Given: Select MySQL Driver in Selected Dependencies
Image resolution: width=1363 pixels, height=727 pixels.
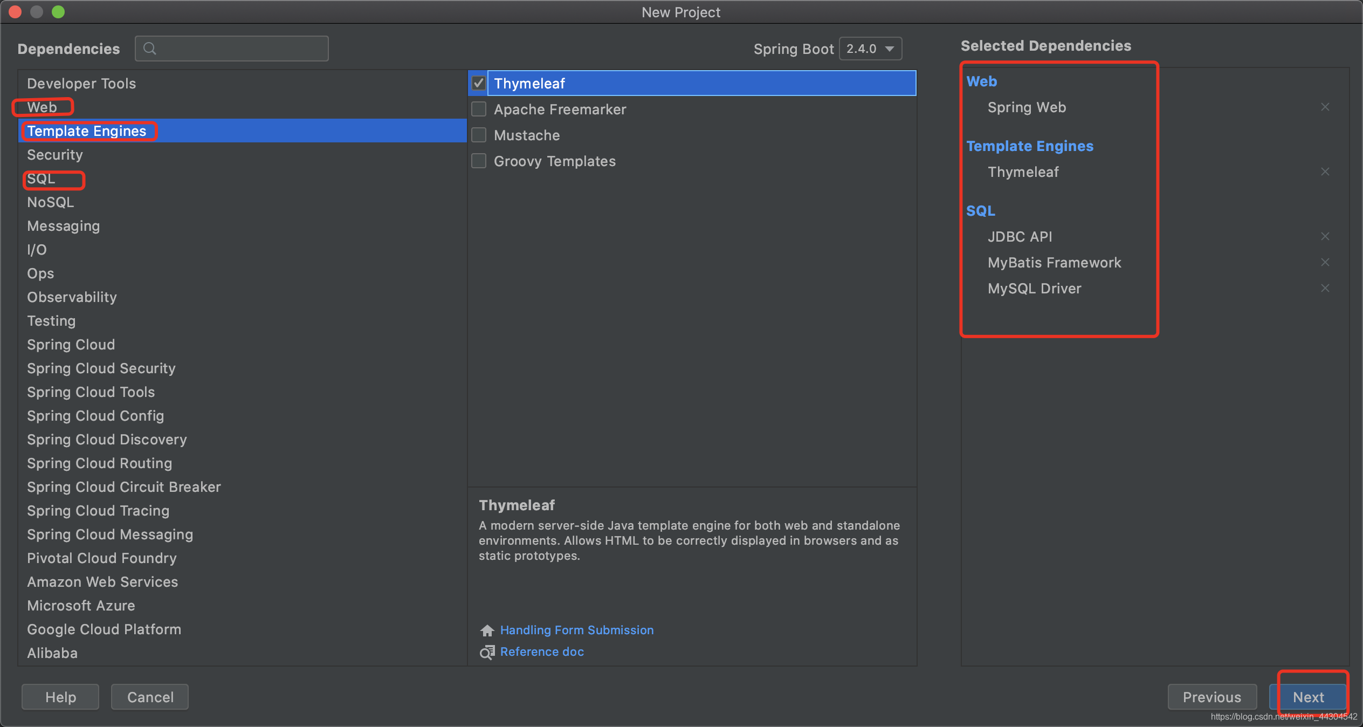Looking at the screenshot, I should pyautogui.click(x=1034, y=288).
